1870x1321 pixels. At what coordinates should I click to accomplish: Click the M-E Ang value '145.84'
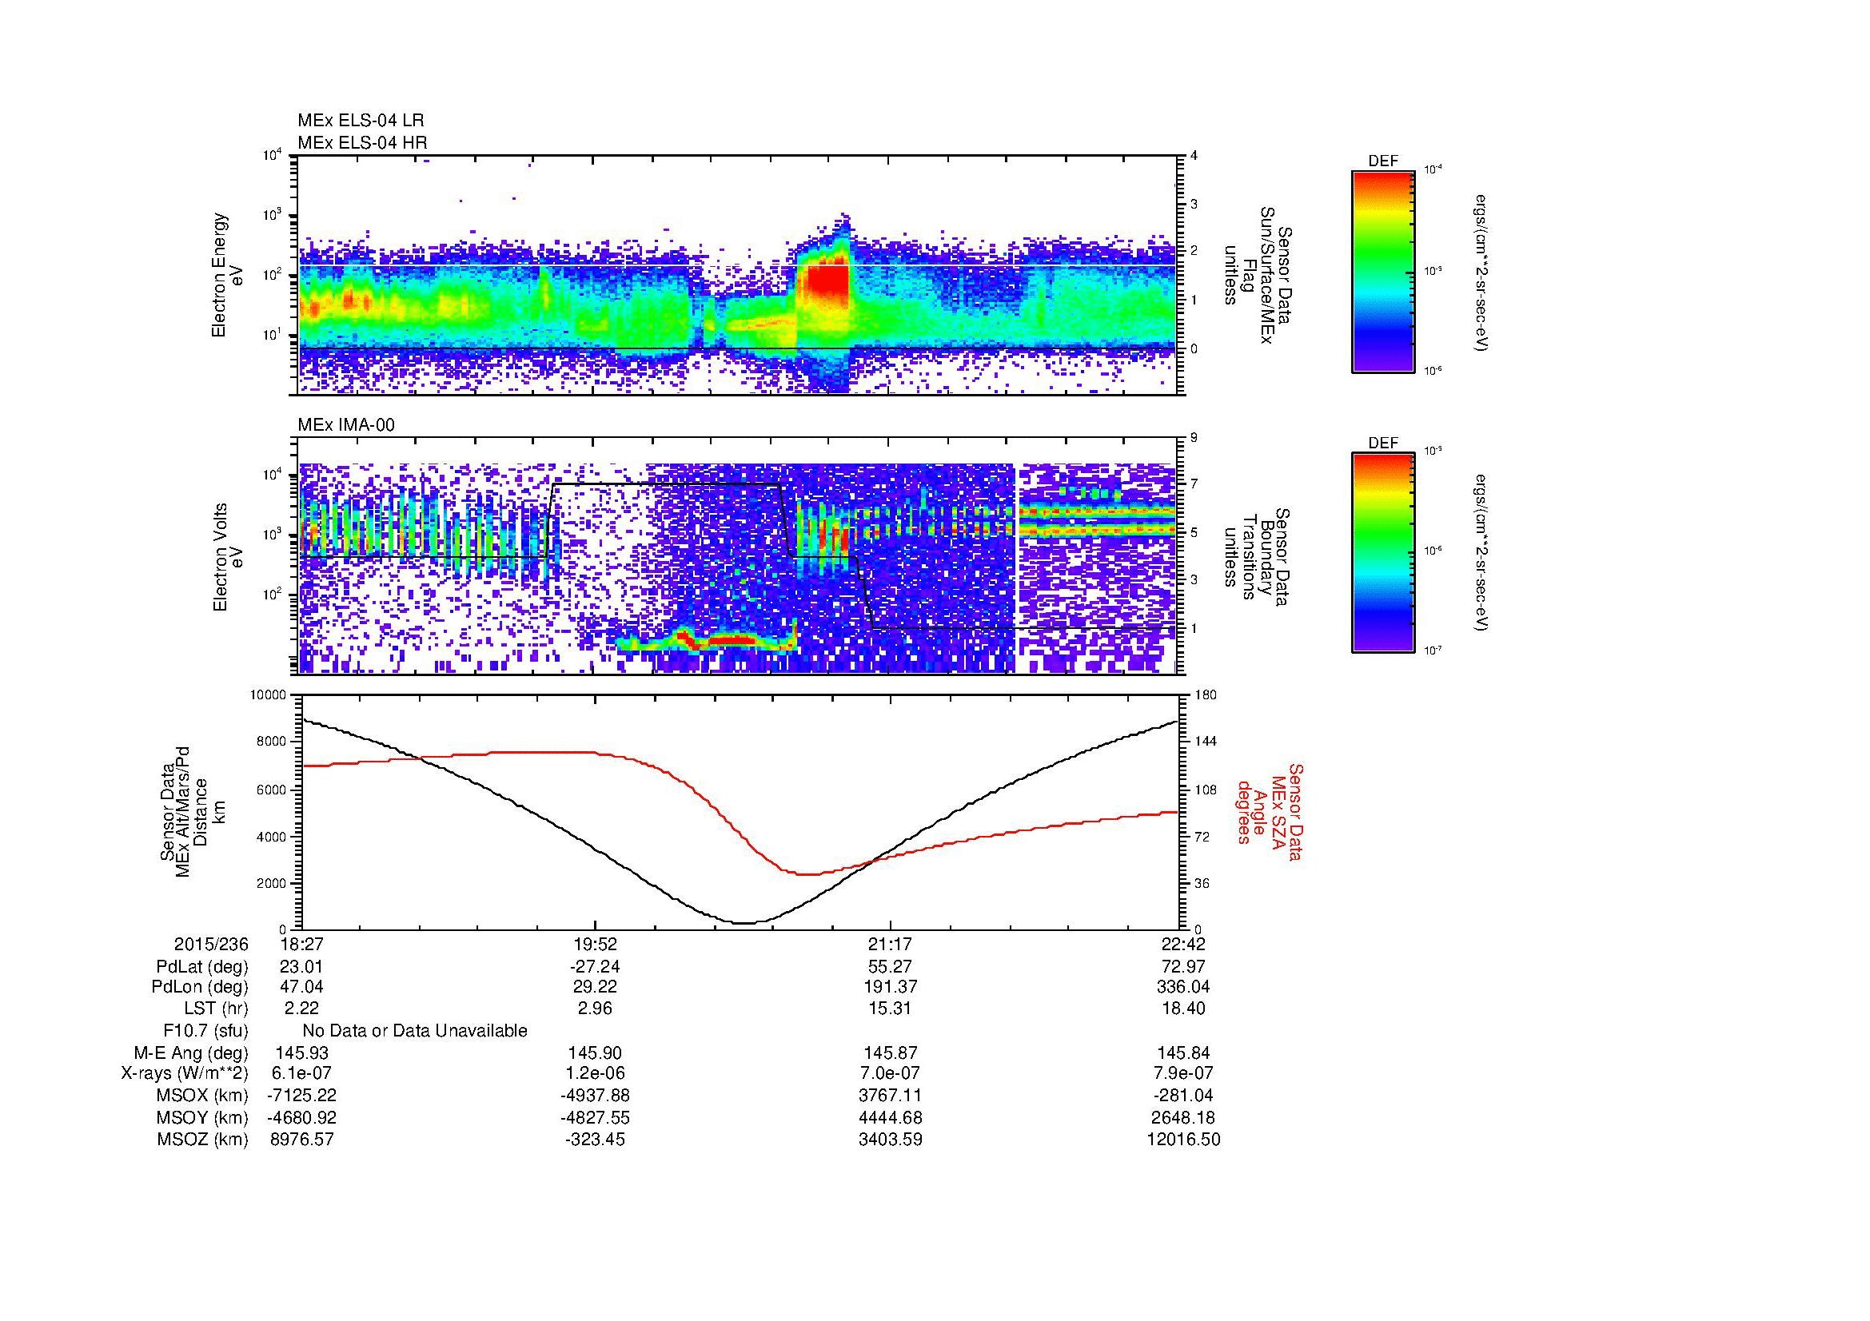[1184, 1053]
